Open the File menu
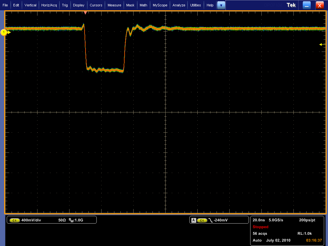 click(x=5, y=5)
